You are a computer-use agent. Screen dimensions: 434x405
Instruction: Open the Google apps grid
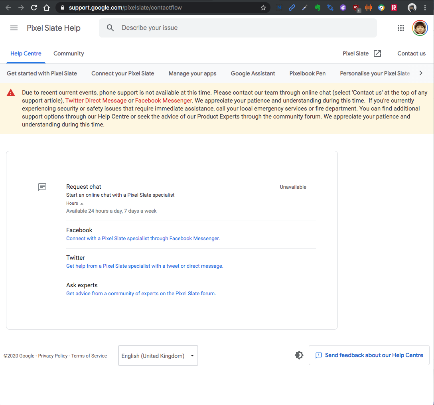pyautogui.click(x=401, y=28)
